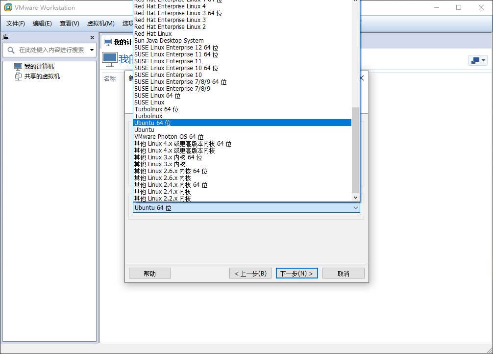Image resolution: width=493 pixels, height=354 pixels.
Task: Proceed with 下一步(N) button
Action: 297,274
